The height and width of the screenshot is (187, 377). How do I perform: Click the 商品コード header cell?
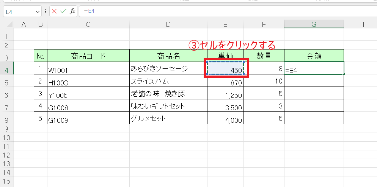[x=88, y=56]
